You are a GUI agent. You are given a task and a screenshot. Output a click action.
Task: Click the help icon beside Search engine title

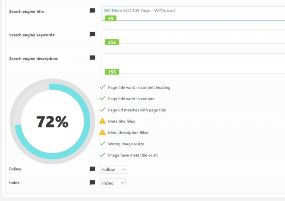pos(92,11)
